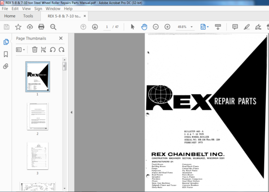Go to next page arrow
Viewport: 269px width, 192px height.
point(95,27)
